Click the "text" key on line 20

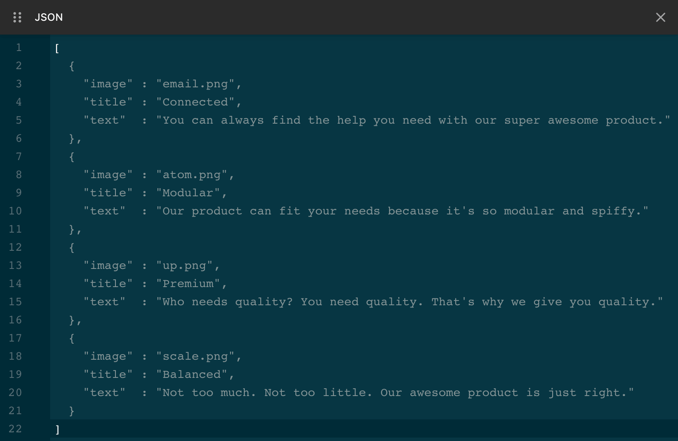104,393
